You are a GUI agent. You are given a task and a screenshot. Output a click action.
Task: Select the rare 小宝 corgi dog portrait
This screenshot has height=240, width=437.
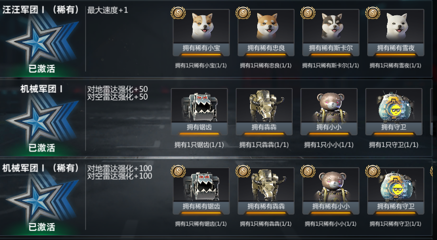(x=201, y=26)
